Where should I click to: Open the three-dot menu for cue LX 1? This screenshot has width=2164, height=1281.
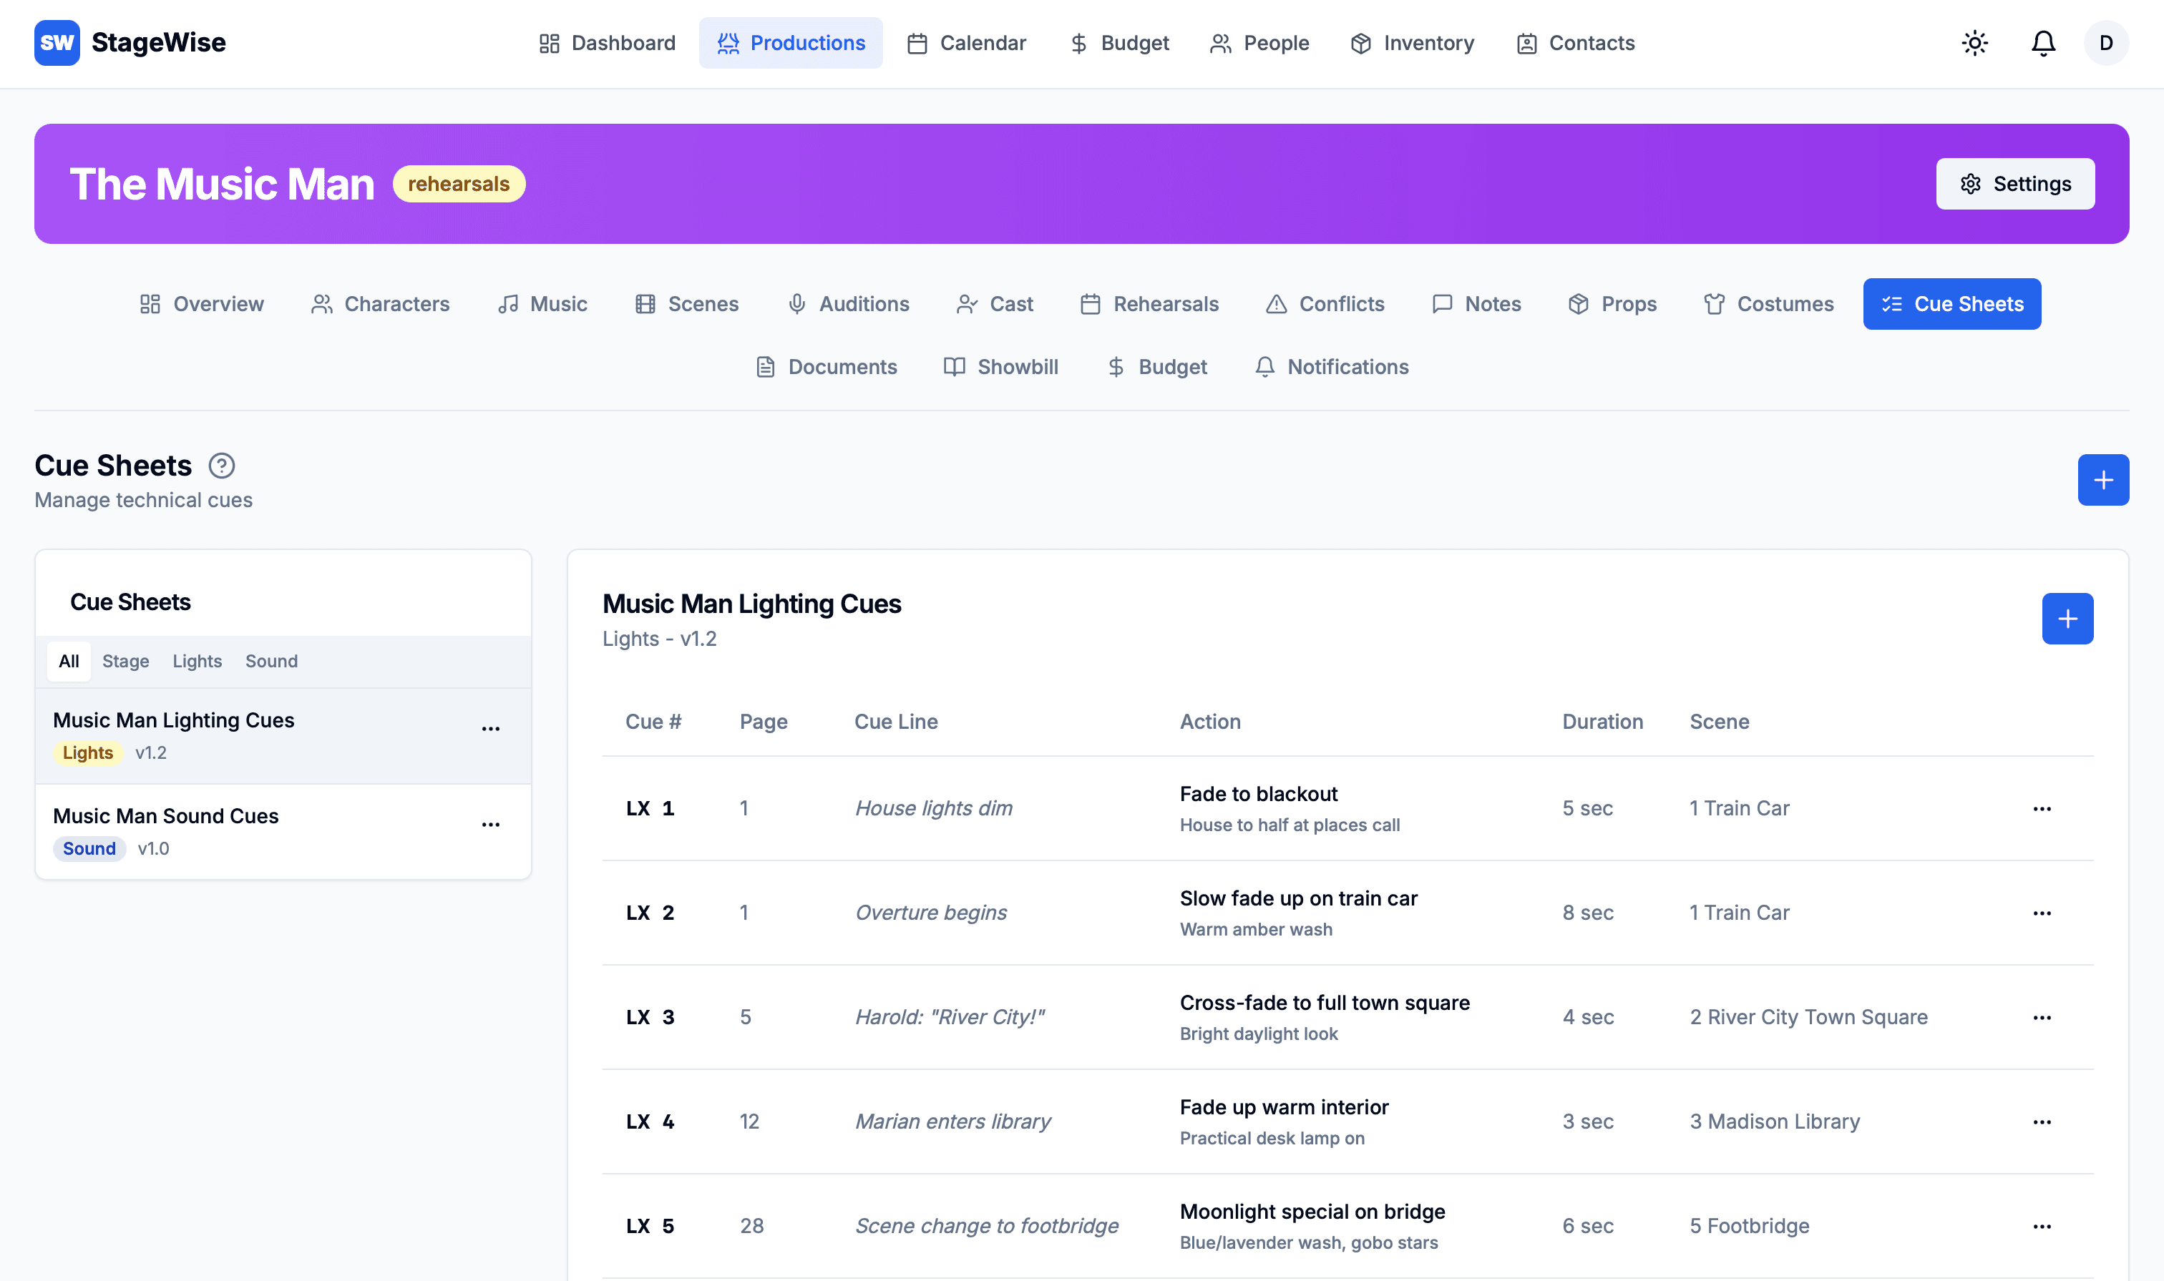tap(2042, 809)
